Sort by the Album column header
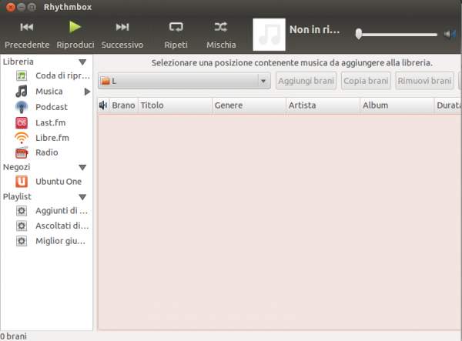Image resolution: width=462 pixels, height=341 pixels. tap(397, 105)
